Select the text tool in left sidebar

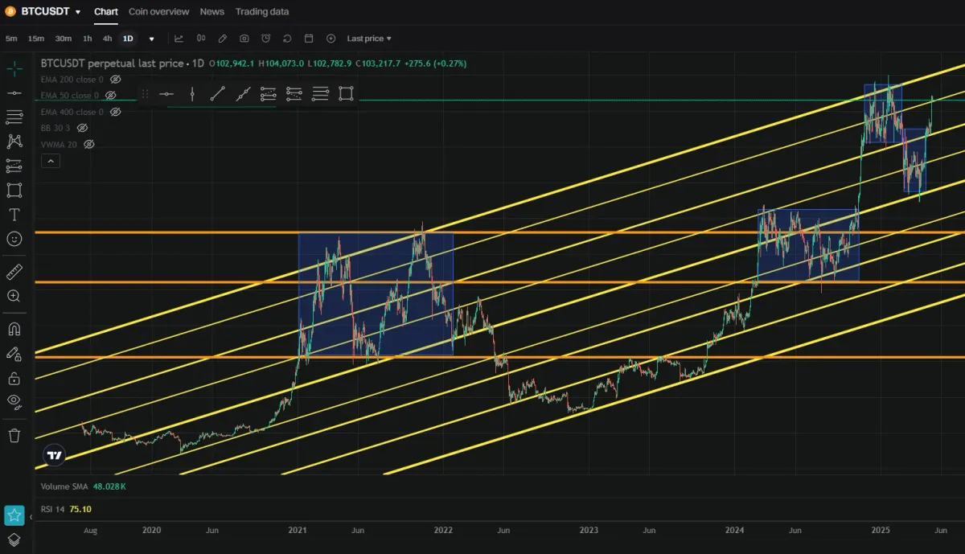(x=14, y=215)
